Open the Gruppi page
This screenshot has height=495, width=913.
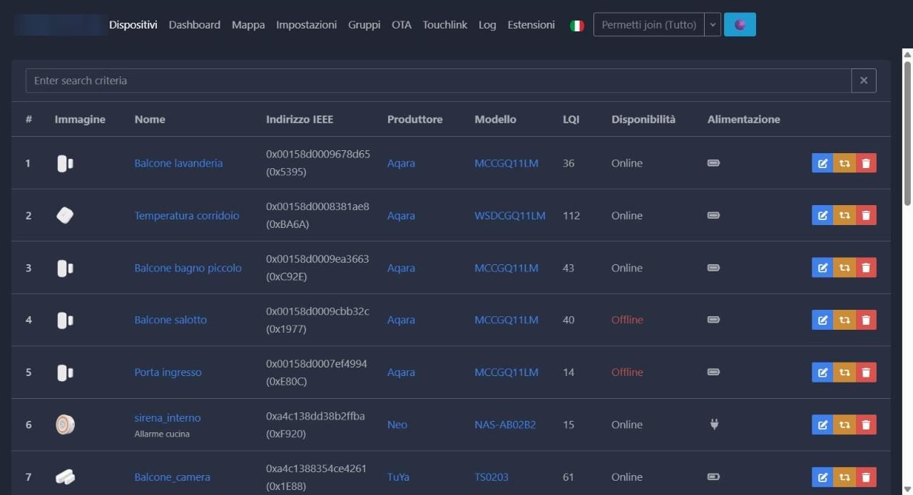point(364,25)
